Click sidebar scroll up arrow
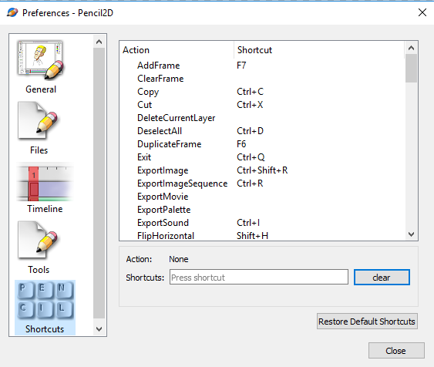This screenshot has width=434, height=367. (x=99, y=42)
